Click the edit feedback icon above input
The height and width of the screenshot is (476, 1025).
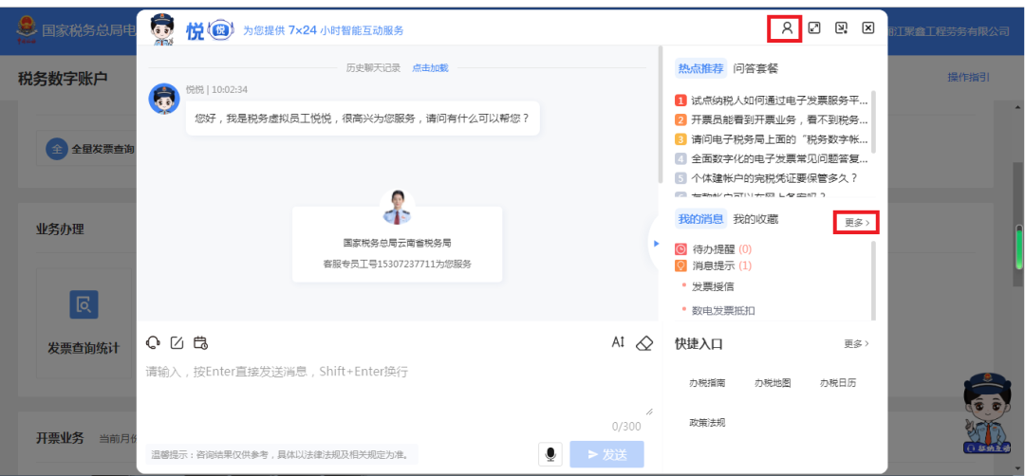[177, 342]
